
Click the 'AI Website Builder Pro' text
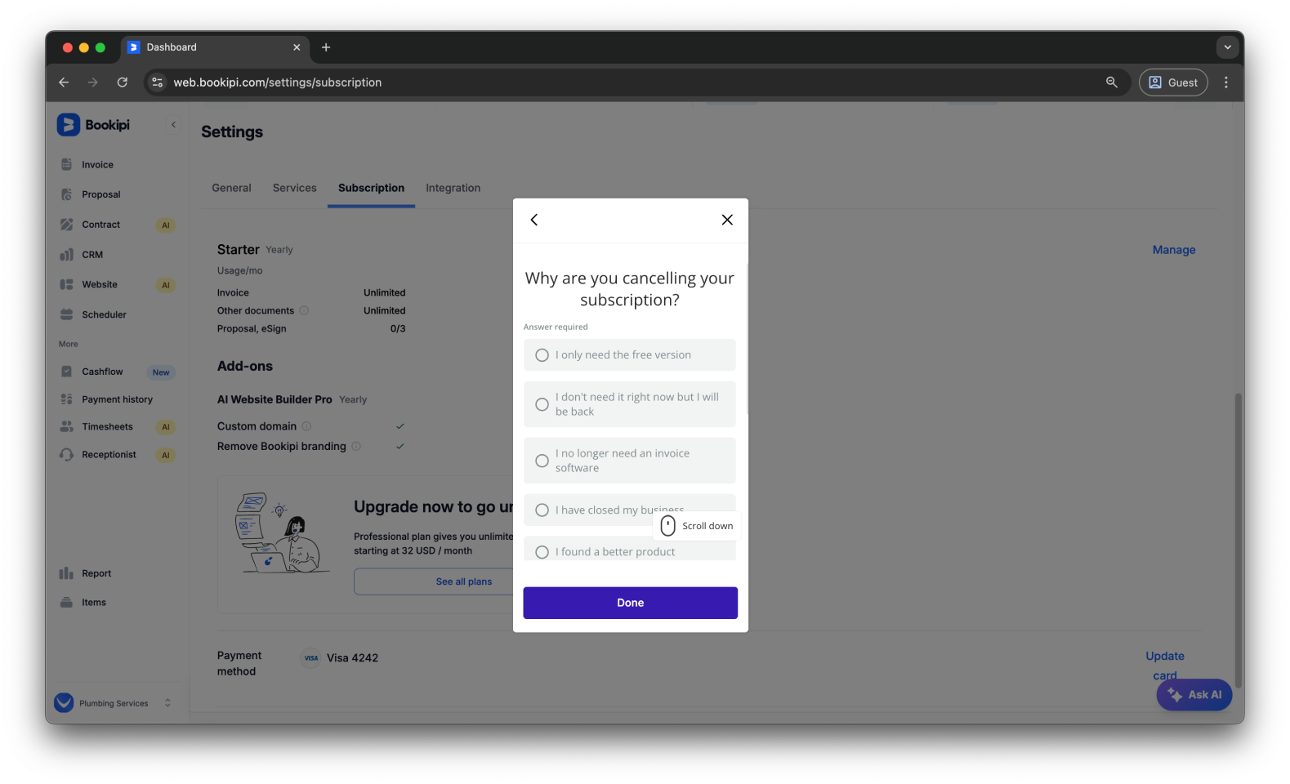275,399
